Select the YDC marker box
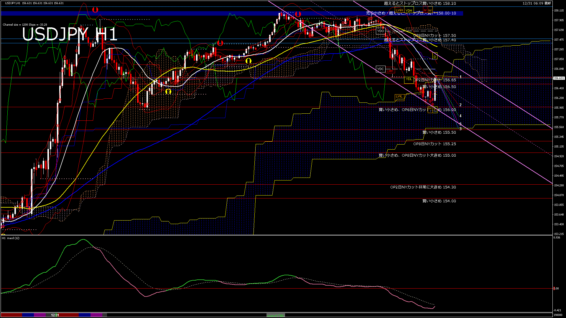The height and width of the screenshot is (318, 566). click(381, 69)
